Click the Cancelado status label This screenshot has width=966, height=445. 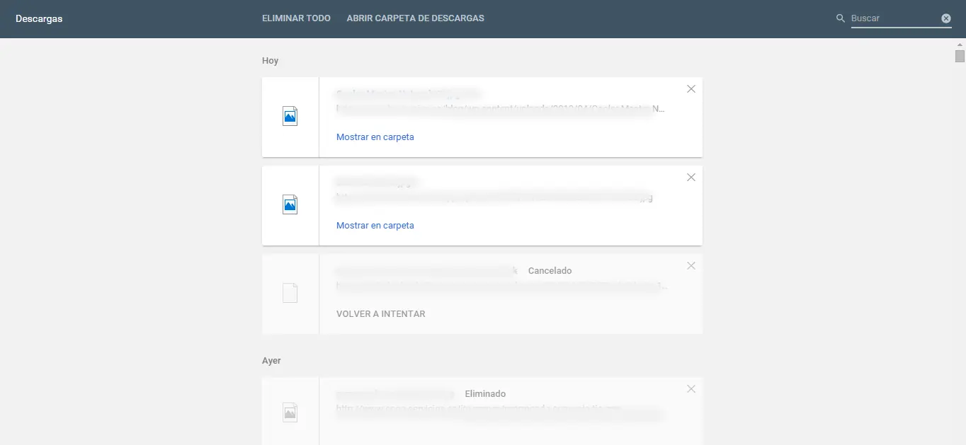click(550, 271)
